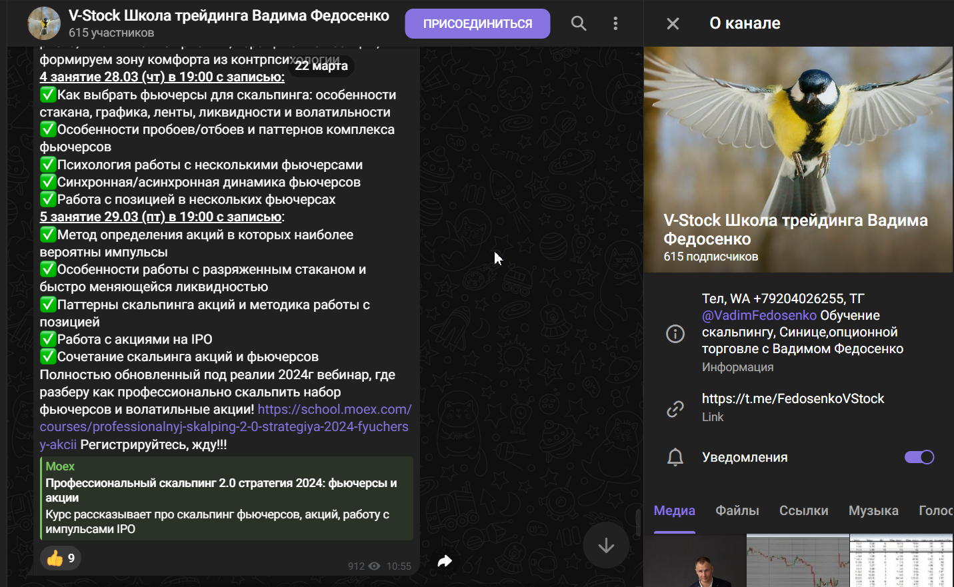Click the channel link icon
The image size is (954, 587).
675,408
